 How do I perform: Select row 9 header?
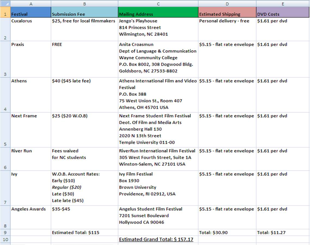5,232
